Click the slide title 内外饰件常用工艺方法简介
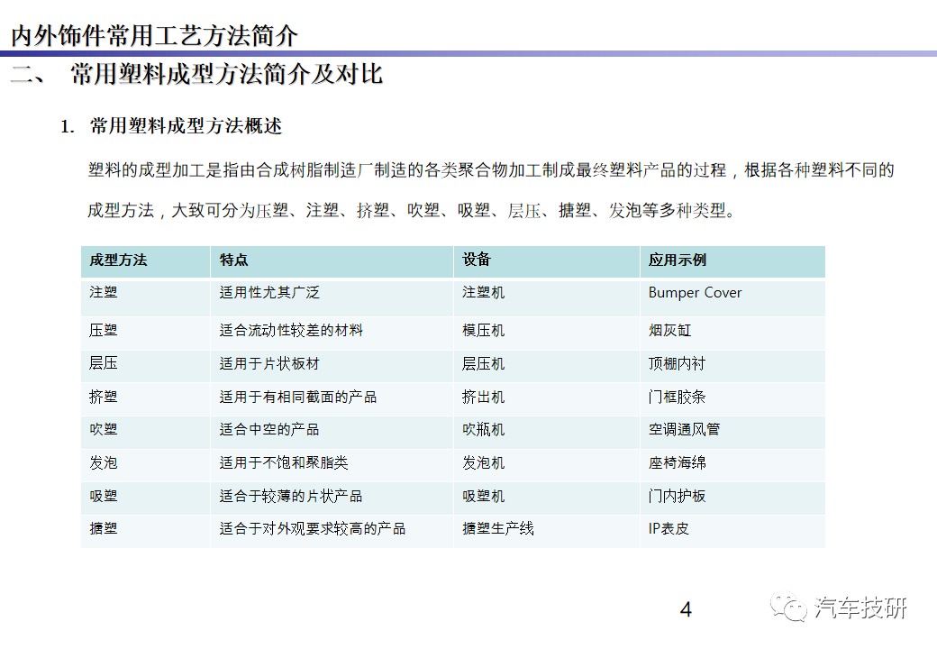The width and height of the screenshot is (937, 649). point(154,36)
